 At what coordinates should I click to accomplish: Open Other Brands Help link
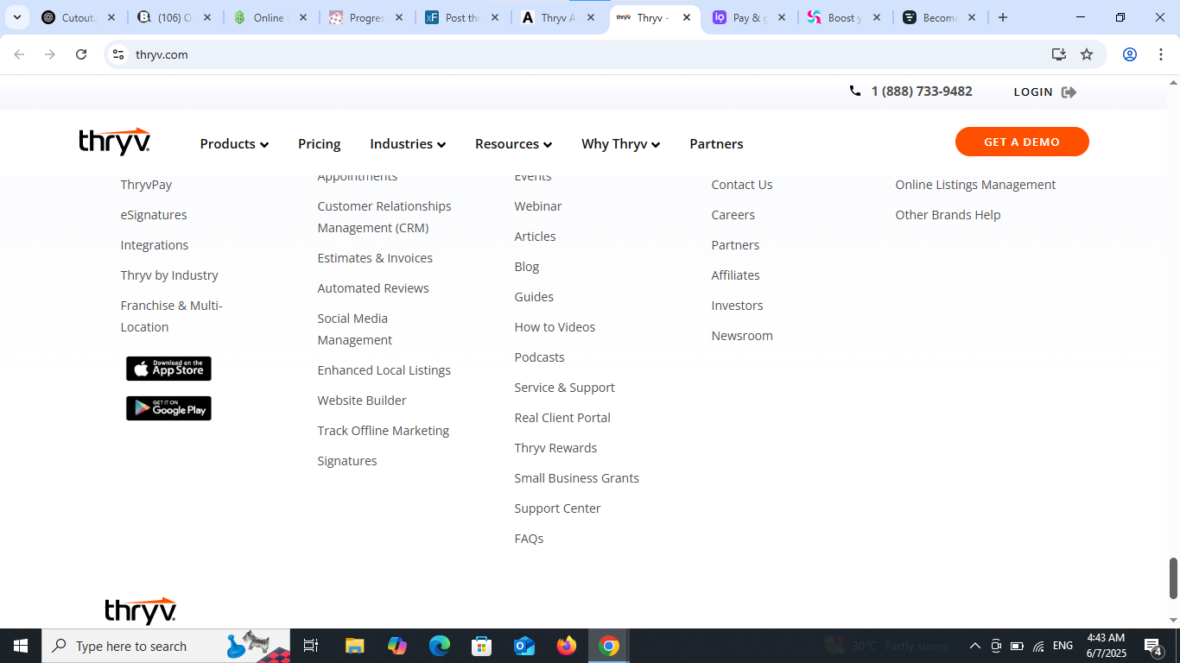click(948, 215)
